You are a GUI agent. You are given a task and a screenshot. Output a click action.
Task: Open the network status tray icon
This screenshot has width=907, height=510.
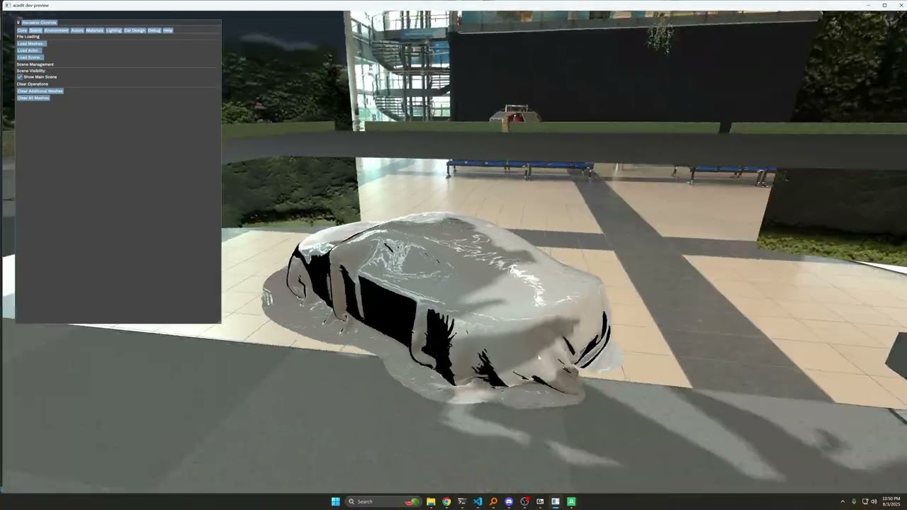tap(865, 501)
